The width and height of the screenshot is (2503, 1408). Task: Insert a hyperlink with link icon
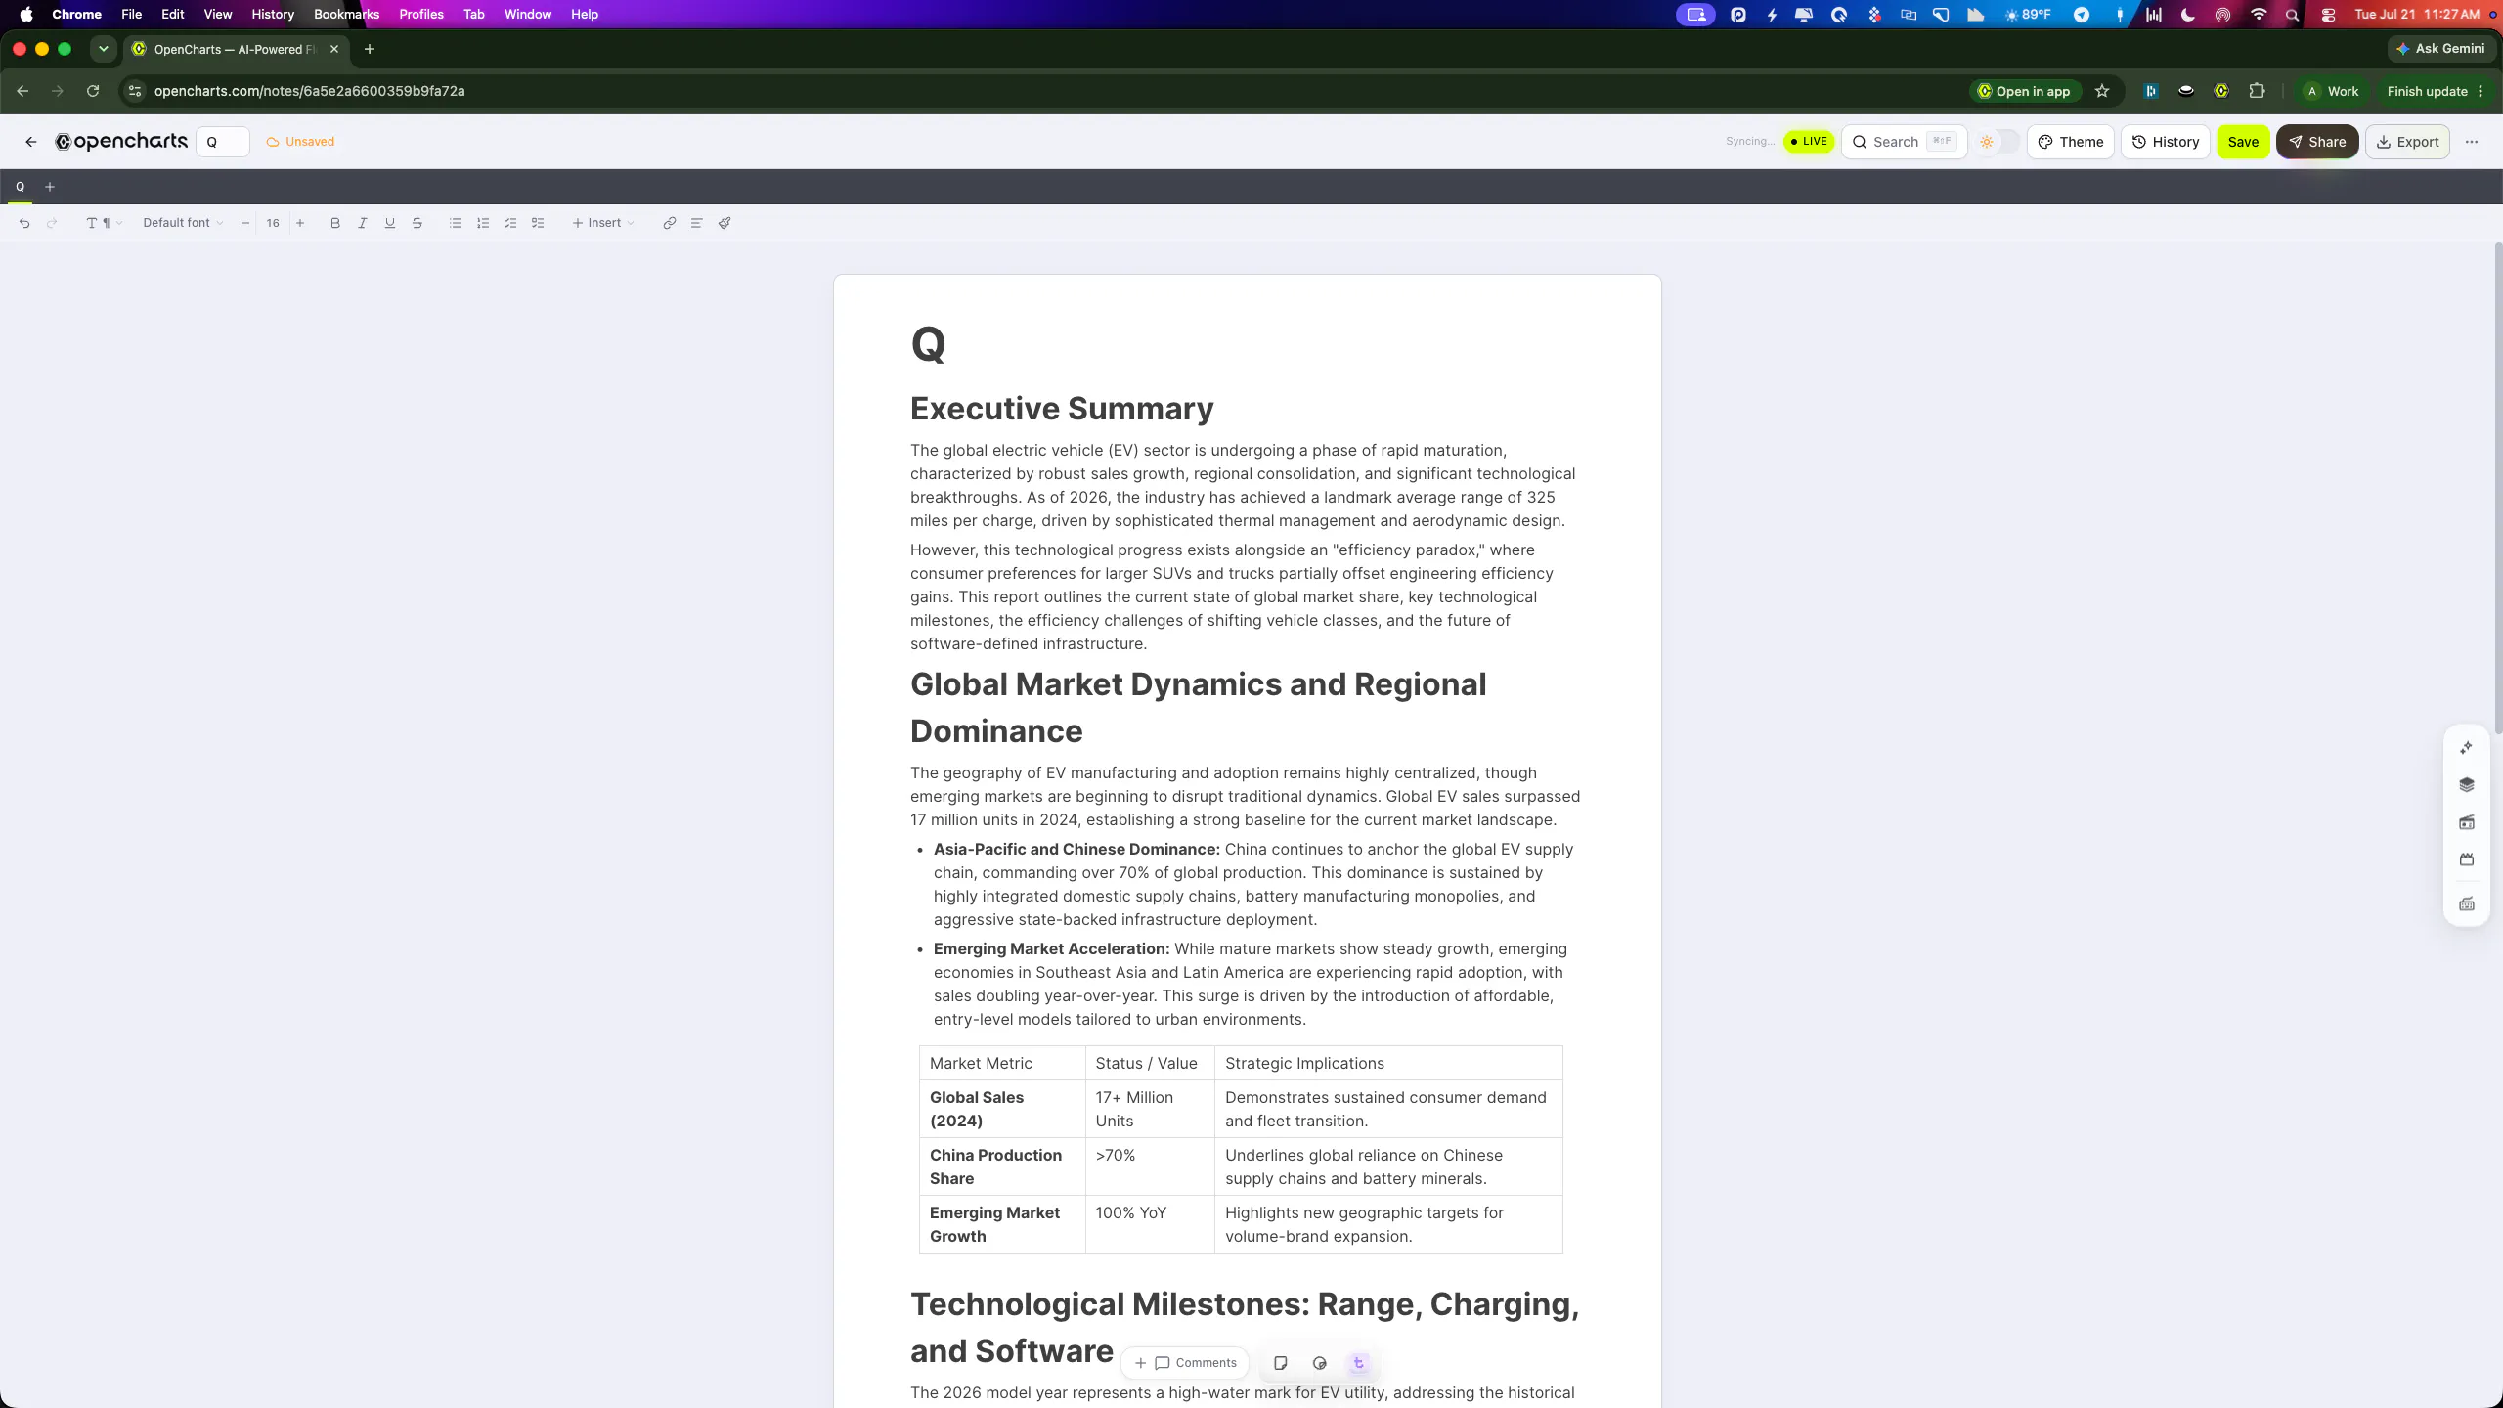pyautogui.click(x=670, y=223)
